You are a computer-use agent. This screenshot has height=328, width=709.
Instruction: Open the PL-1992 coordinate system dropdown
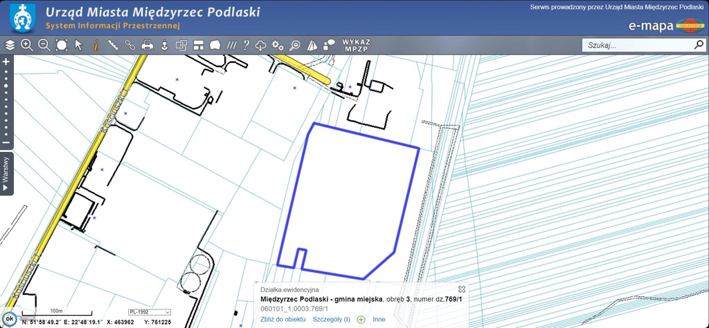(x=150, y=312)
